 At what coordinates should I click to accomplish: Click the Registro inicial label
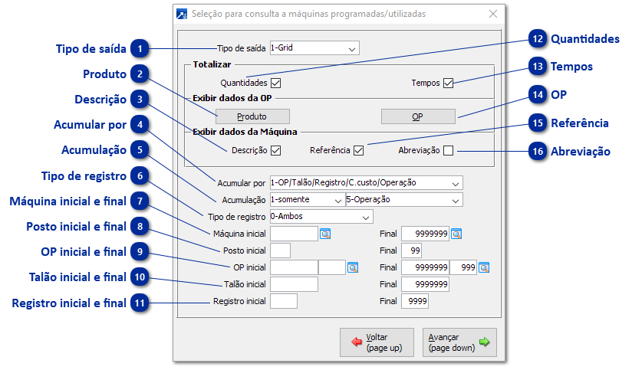tap(239, 301)
